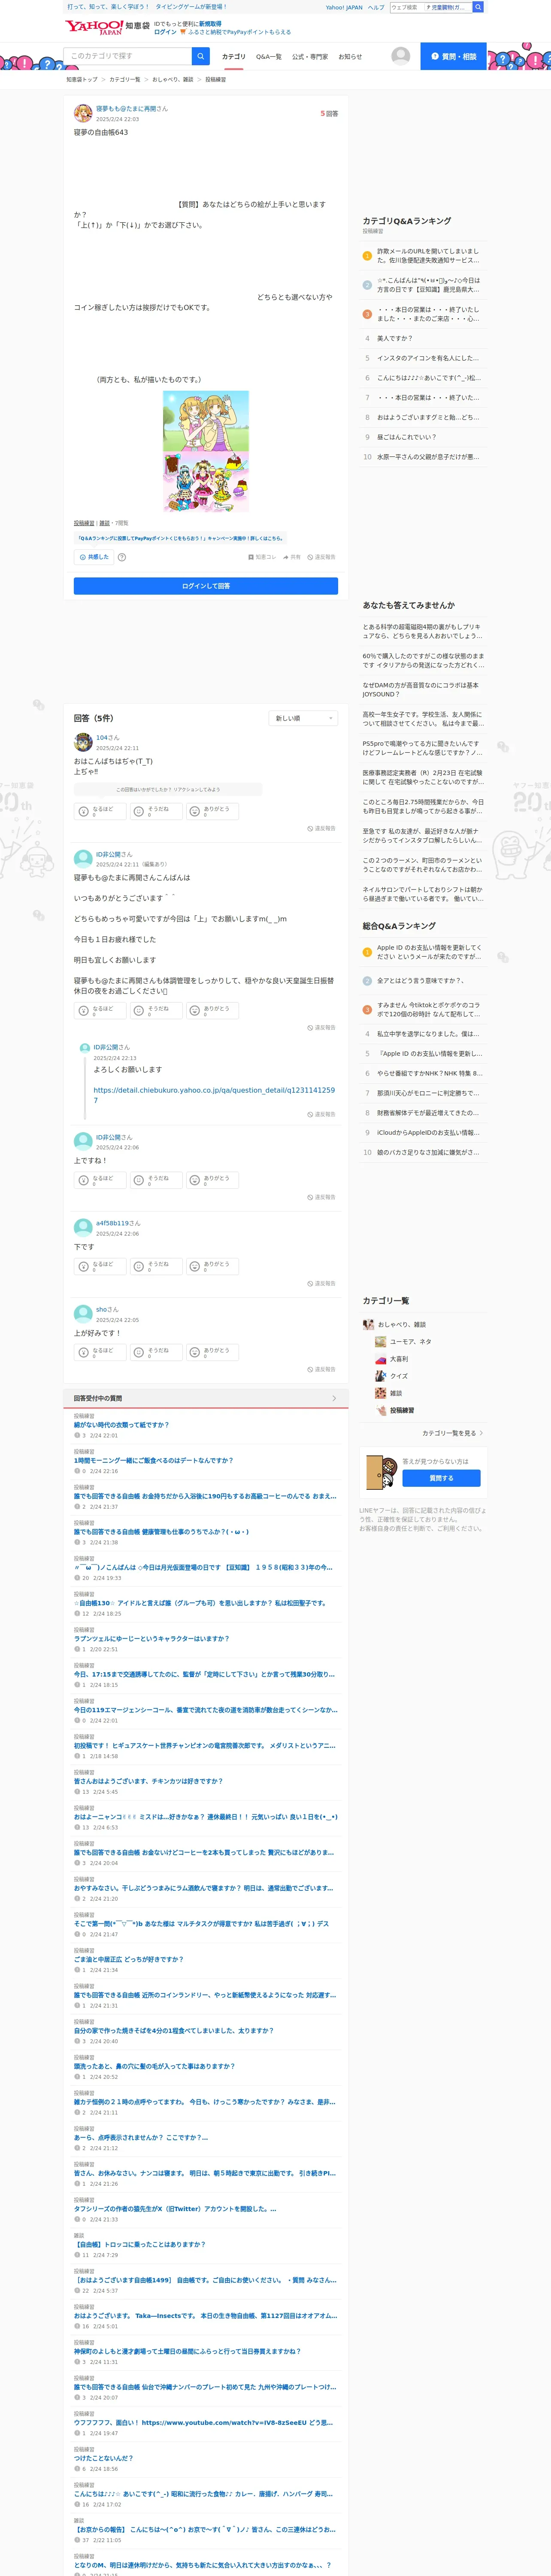Image resolution: width=551 pixels, height=2576 pixels.
Task: Report violation on the main question
Action: click(x=322, y=557)
